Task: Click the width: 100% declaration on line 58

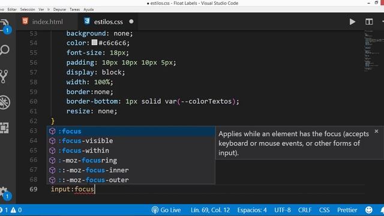Action: point(89,82)
